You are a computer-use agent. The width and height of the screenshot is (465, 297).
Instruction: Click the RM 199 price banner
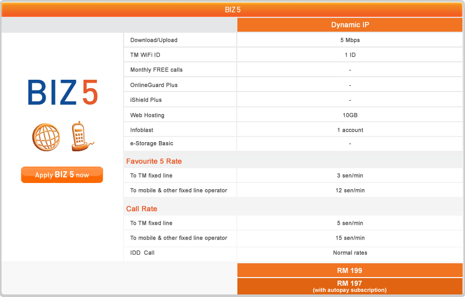pyautogui.click(x=350, y=270)
